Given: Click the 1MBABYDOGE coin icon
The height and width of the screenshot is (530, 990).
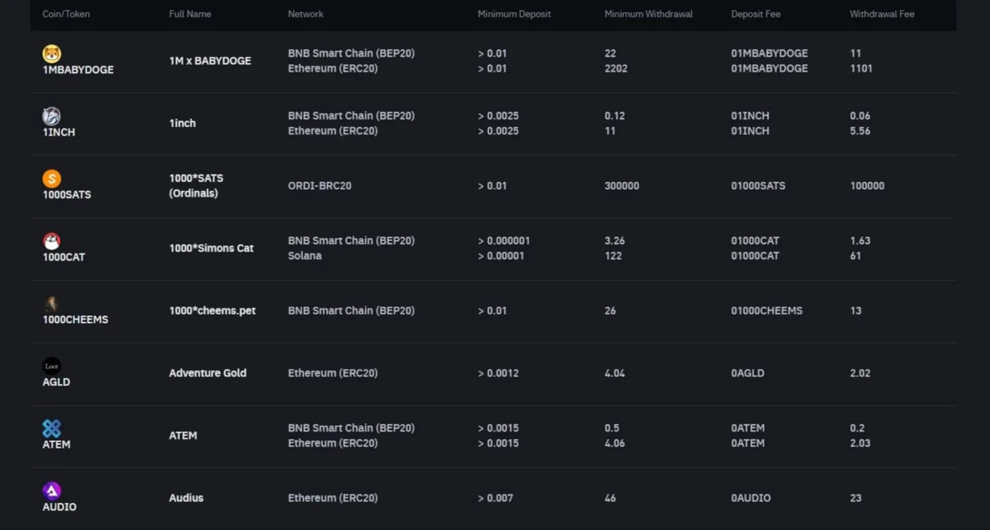Looking at the screenshot, I should [52, 54].
